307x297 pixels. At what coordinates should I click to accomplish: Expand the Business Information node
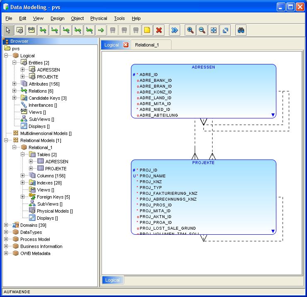(6, 246)
